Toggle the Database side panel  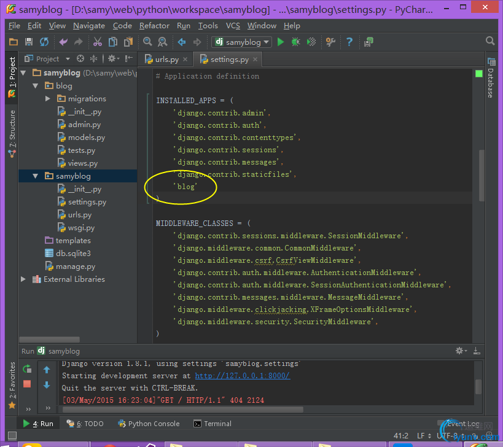pyautogui.click(x=491, y=78)
